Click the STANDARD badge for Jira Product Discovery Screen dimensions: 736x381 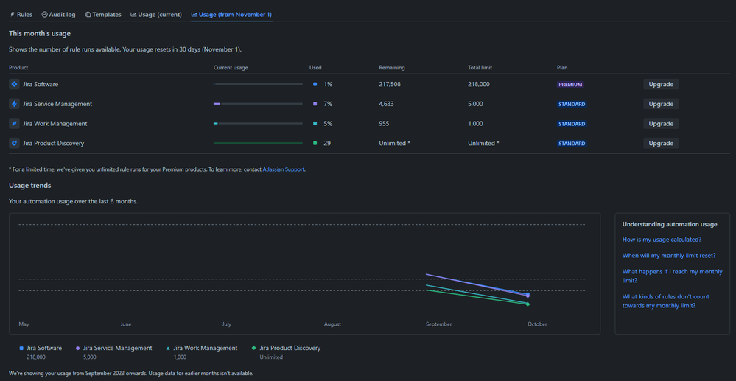(572, 144)
